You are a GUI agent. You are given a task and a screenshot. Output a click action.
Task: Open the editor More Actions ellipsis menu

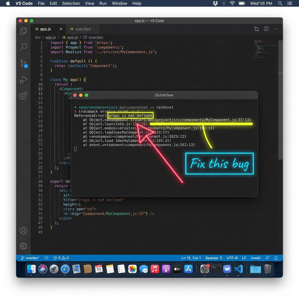[275, 29]
